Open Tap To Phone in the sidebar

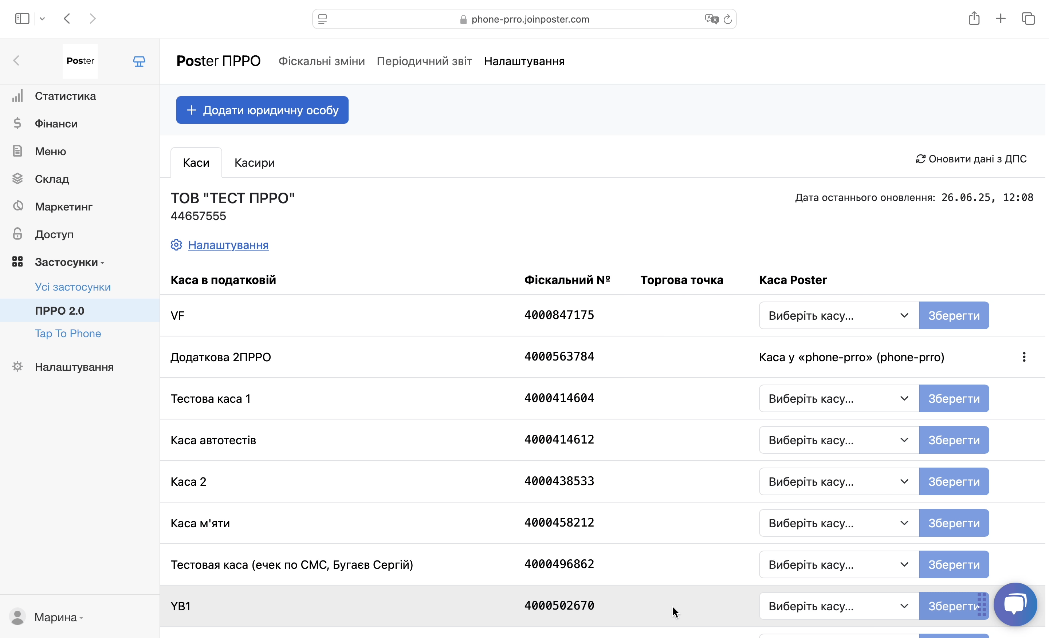[x=68, y=334]
